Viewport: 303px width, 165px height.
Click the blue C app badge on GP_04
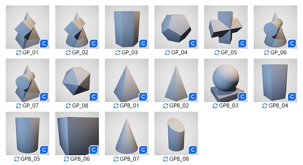193,44
